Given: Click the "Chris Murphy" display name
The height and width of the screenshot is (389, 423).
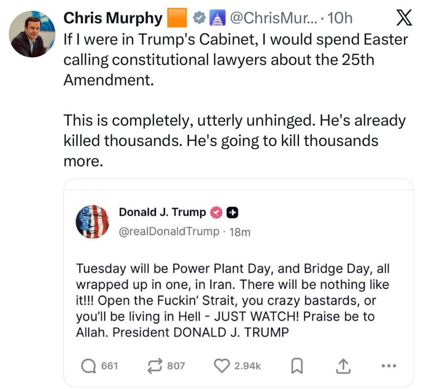Looking at the screenshot, I should [x=113, y=18].
